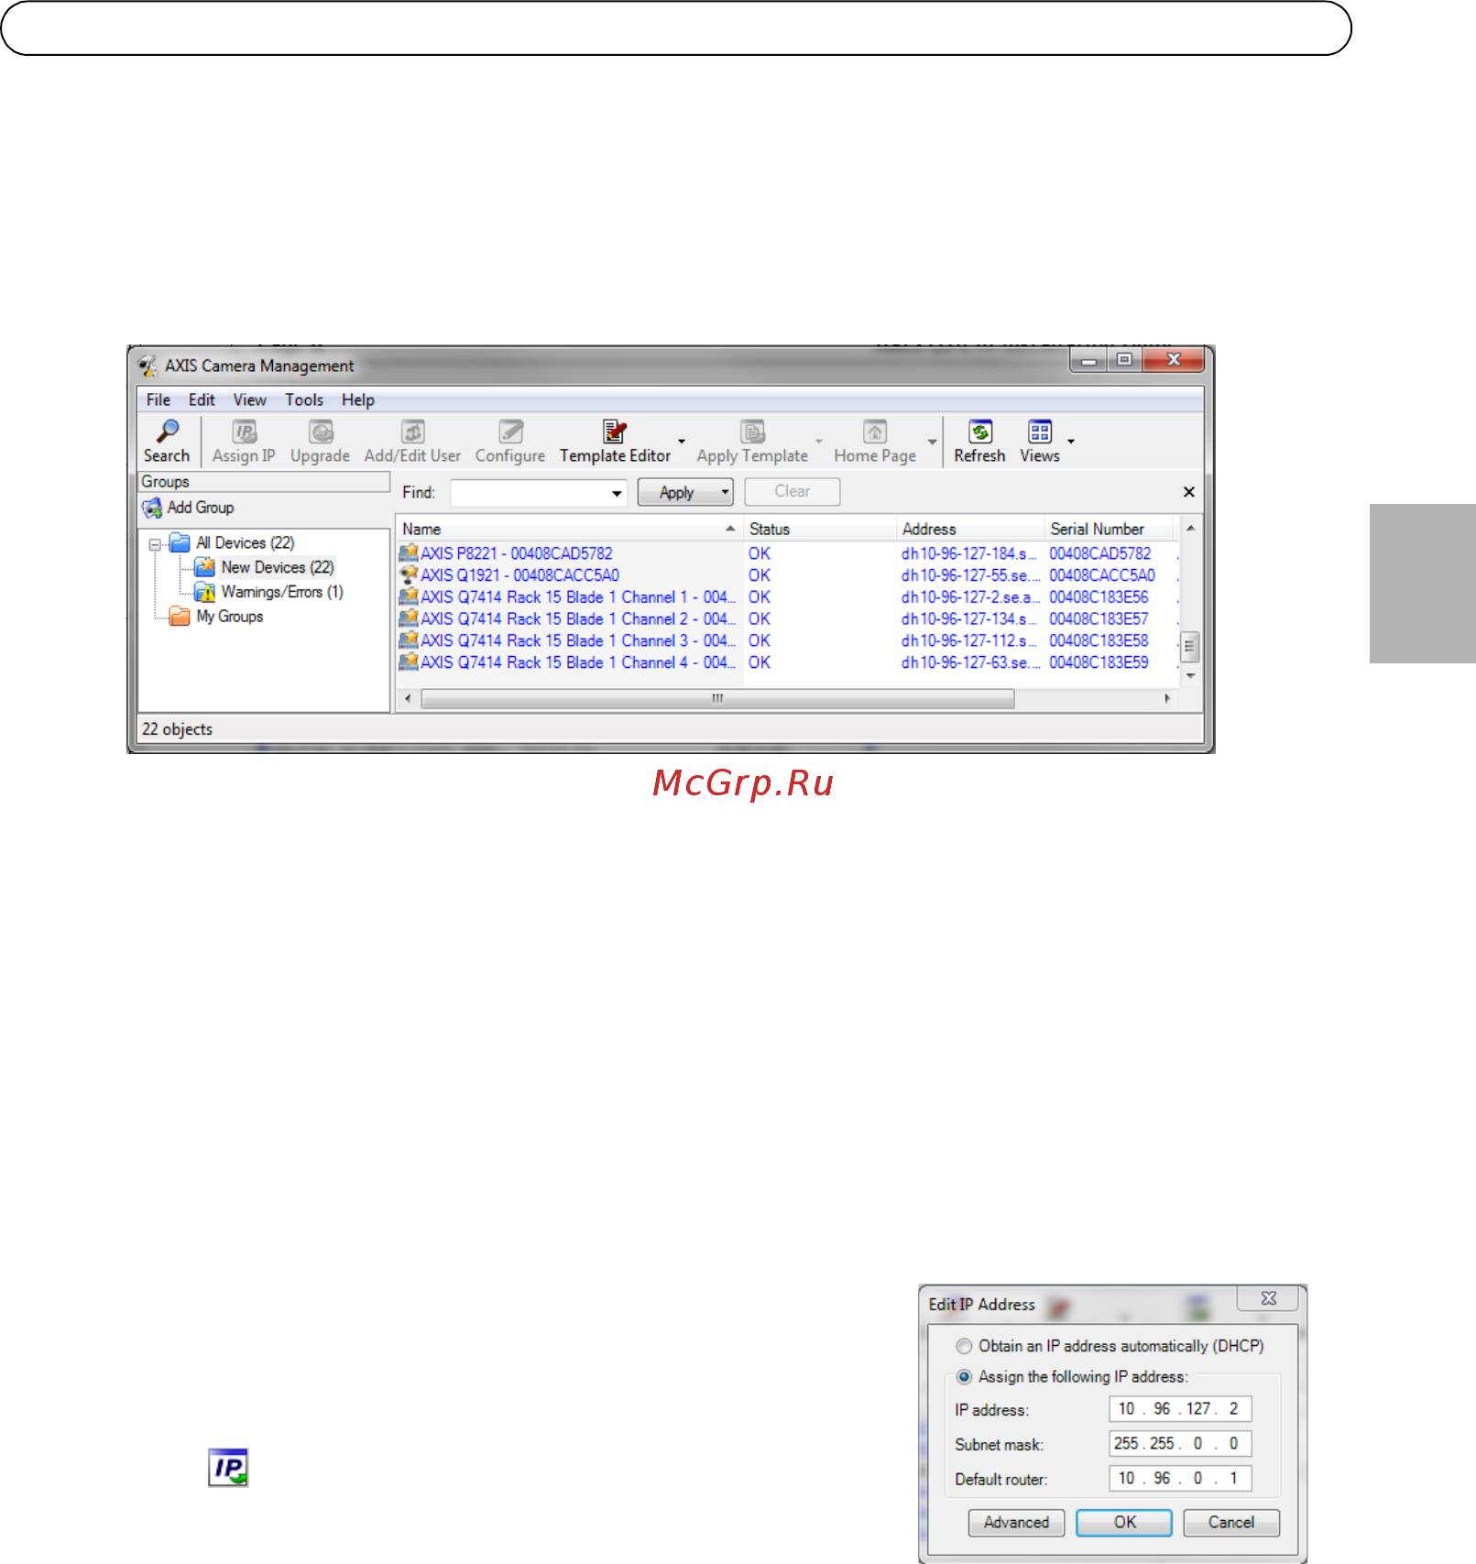This screenshot has height=1564, width=1476.
Task: Open the Help menu
Action: 358,400
